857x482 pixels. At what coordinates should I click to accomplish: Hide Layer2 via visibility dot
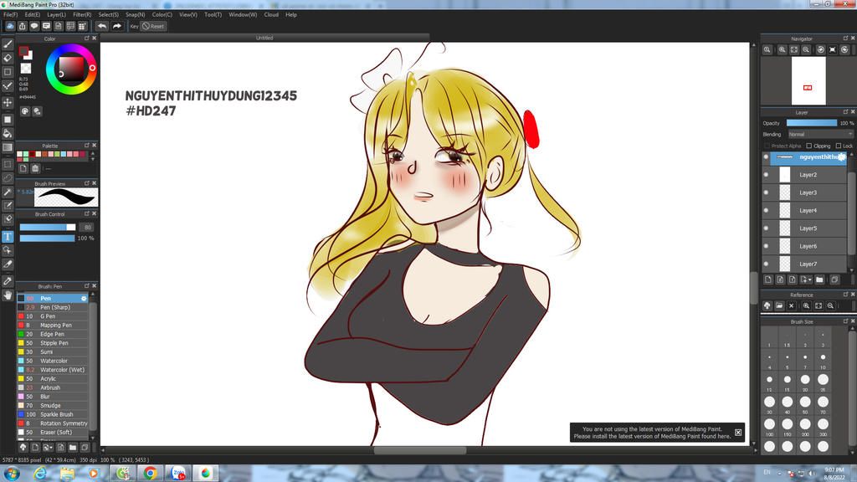(766, 175)
